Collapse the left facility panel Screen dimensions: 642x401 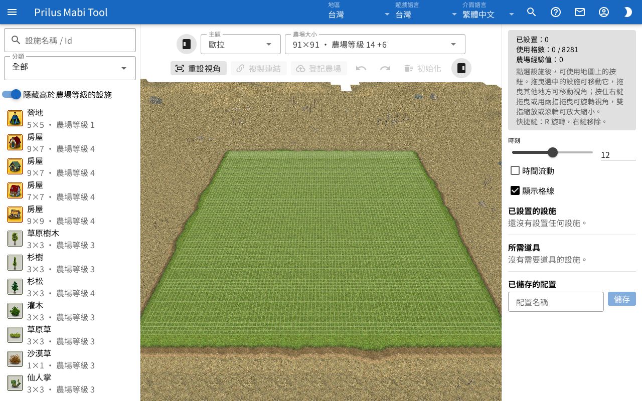pyautogui.click(x=187, y=44)
